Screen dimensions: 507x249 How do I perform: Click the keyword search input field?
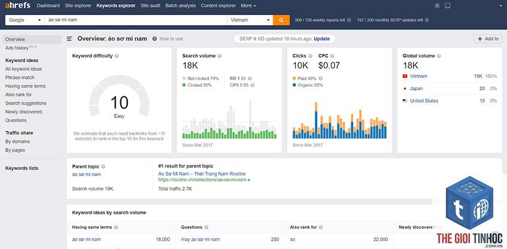tap(136, 20)
